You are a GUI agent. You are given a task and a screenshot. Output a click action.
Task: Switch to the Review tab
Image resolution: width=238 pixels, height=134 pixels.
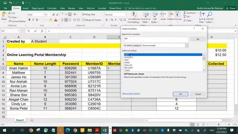(71, 8)
